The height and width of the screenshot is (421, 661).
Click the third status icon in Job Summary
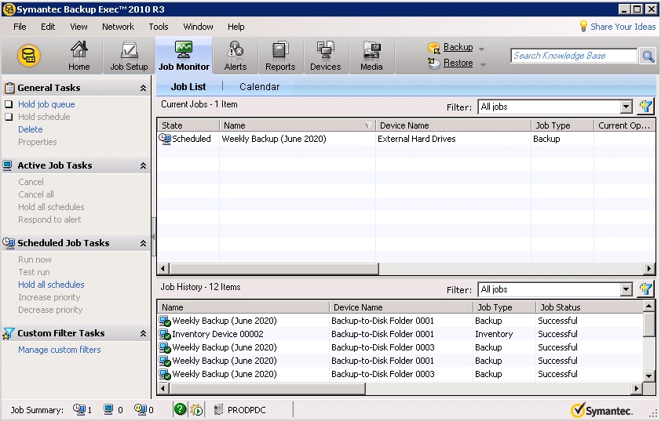[141, 409]
